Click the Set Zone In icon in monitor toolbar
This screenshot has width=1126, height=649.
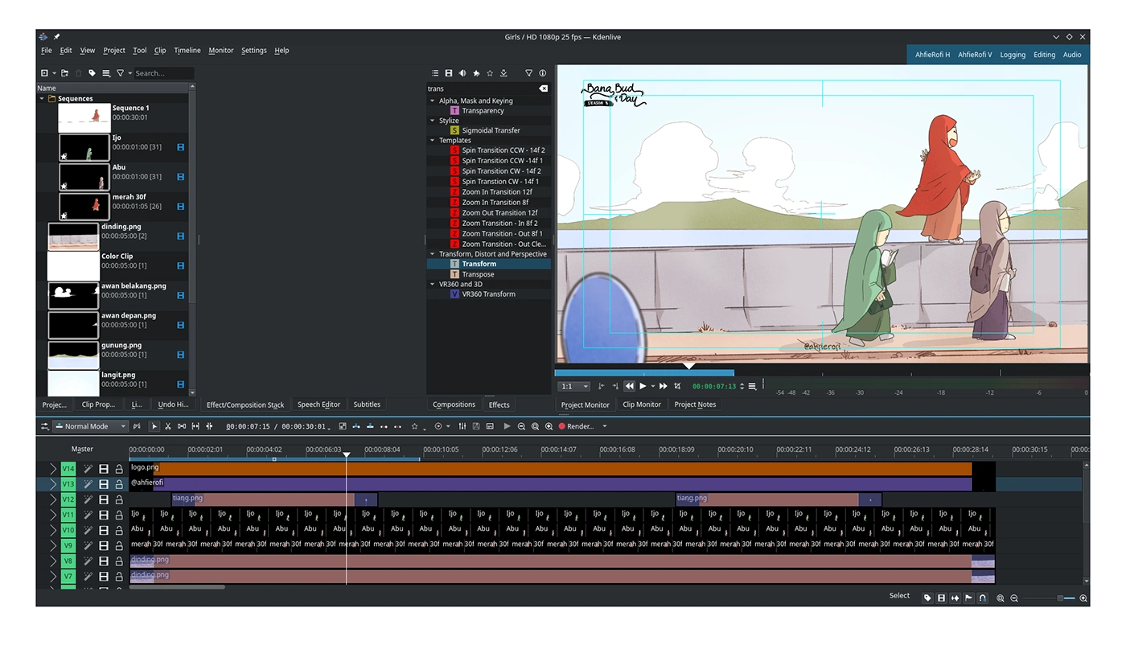click(x=602, y=386)
